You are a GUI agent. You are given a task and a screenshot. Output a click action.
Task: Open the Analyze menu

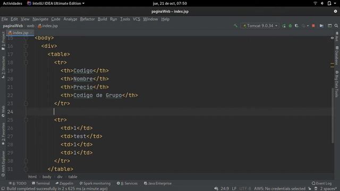70,19
